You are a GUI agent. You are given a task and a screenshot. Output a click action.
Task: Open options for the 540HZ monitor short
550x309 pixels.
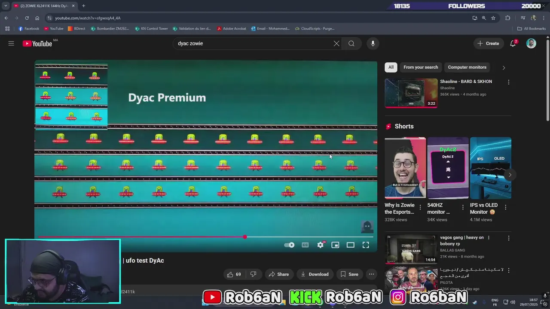click(x=463, y=207)
